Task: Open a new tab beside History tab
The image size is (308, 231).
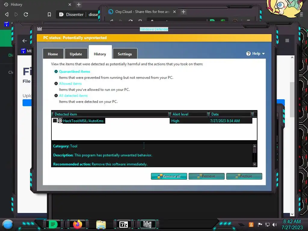Action: click(79, 5)
